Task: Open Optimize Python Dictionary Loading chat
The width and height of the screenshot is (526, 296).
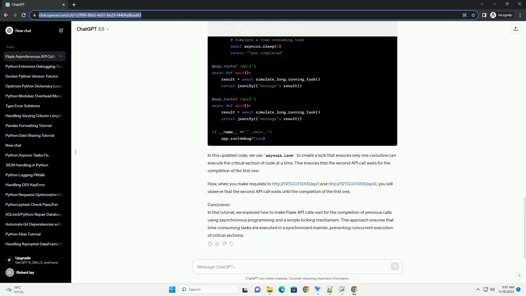Action: click(34, 86)
